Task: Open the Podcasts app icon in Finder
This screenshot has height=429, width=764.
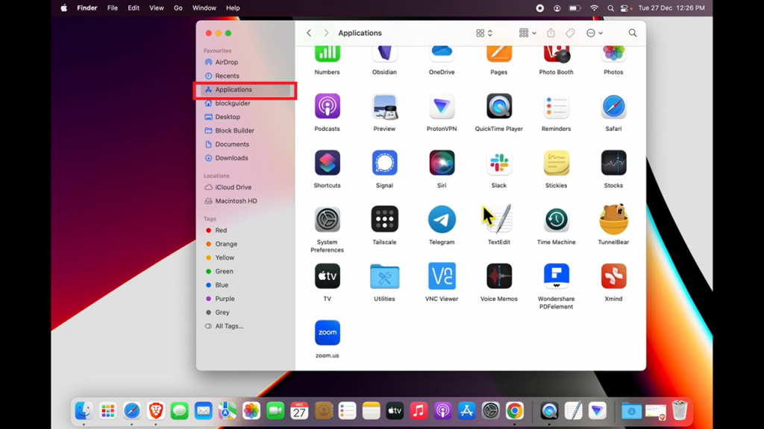Action: [327, 106]
